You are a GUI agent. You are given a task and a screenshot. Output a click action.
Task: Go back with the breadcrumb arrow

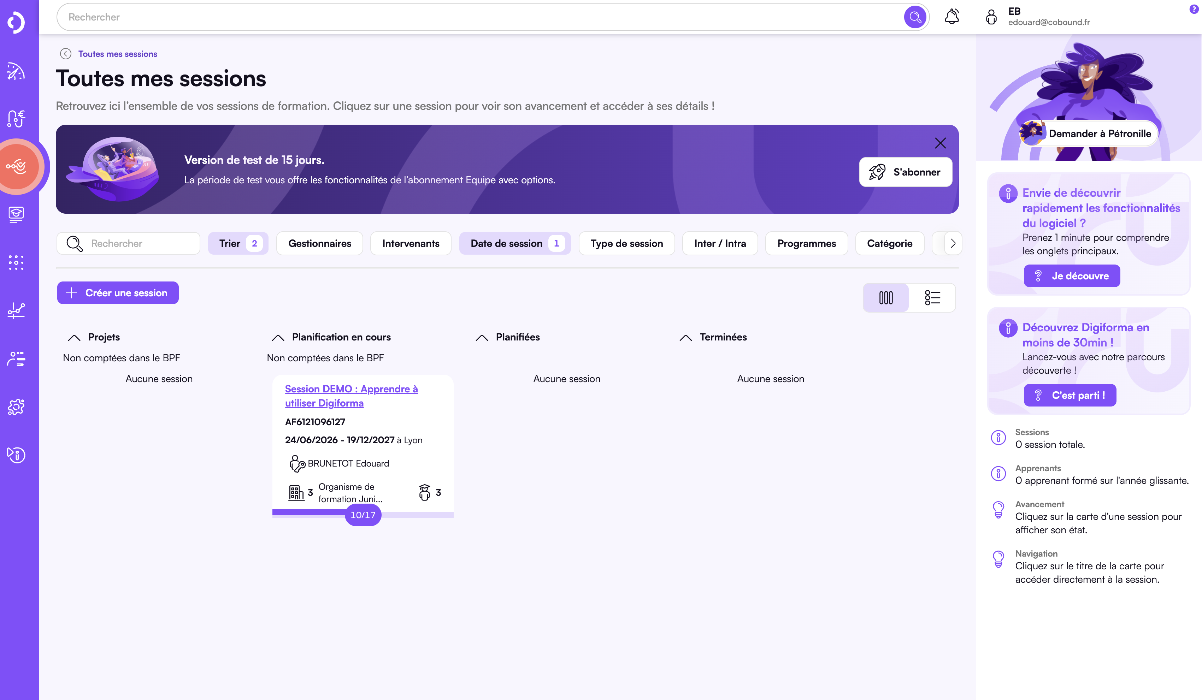tap(66, 54)
